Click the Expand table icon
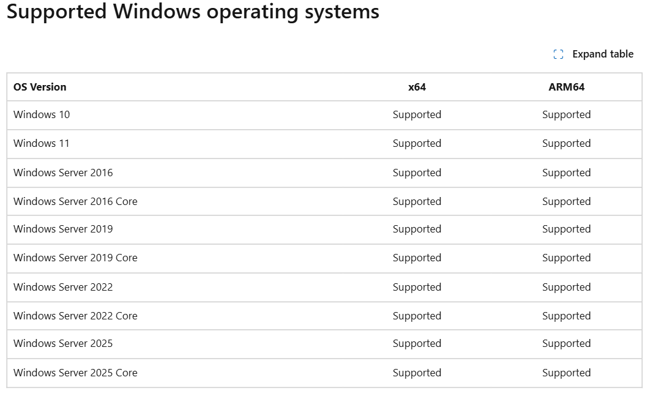Viewport: 645px width, 402px height. point(557,54)
